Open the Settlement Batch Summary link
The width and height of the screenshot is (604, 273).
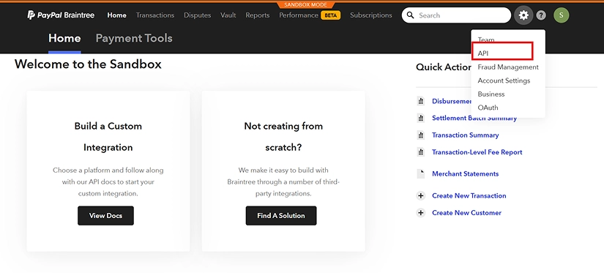coord(474,119)
